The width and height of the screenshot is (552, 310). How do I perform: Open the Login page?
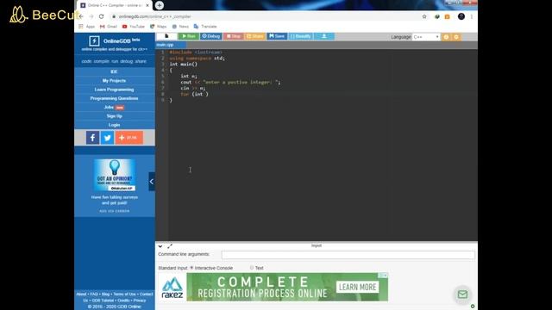point(114,125)
